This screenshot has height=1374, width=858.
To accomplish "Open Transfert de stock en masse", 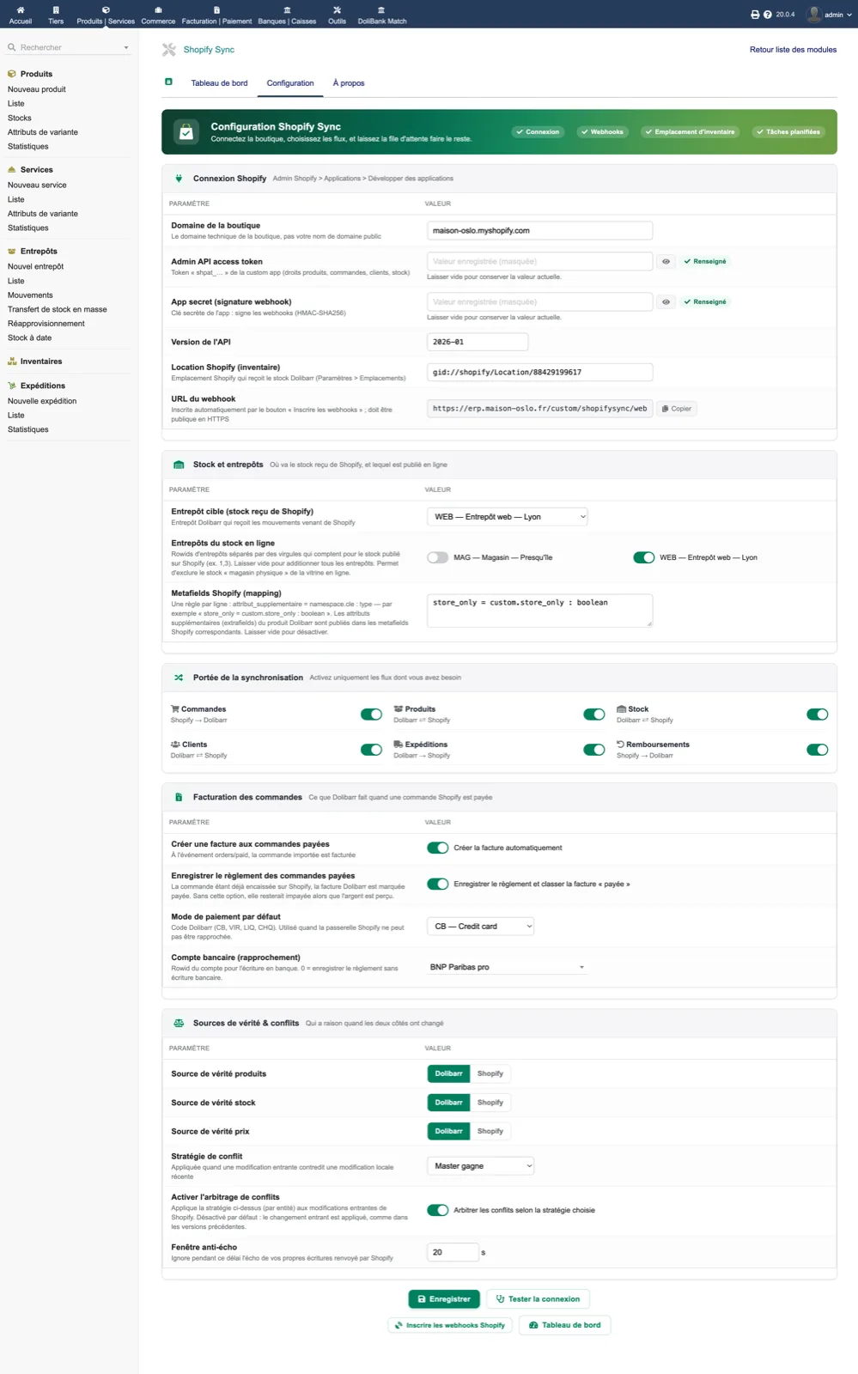I will 58,309.
